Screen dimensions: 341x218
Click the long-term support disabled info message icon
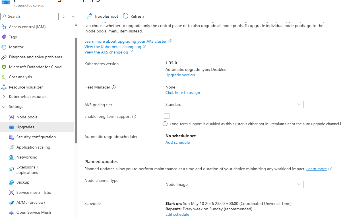pos(165,124)
